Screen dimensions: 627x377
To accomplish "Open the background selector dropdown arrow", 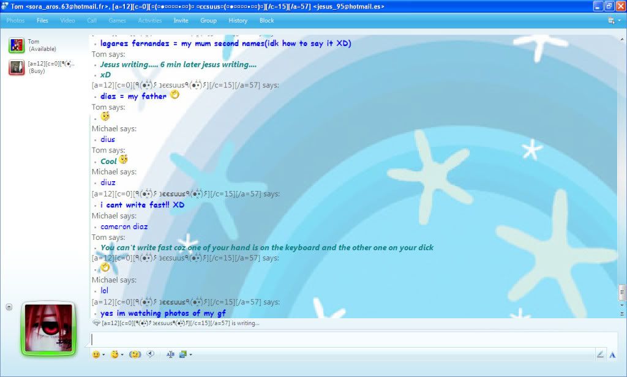I will point(190,354).
